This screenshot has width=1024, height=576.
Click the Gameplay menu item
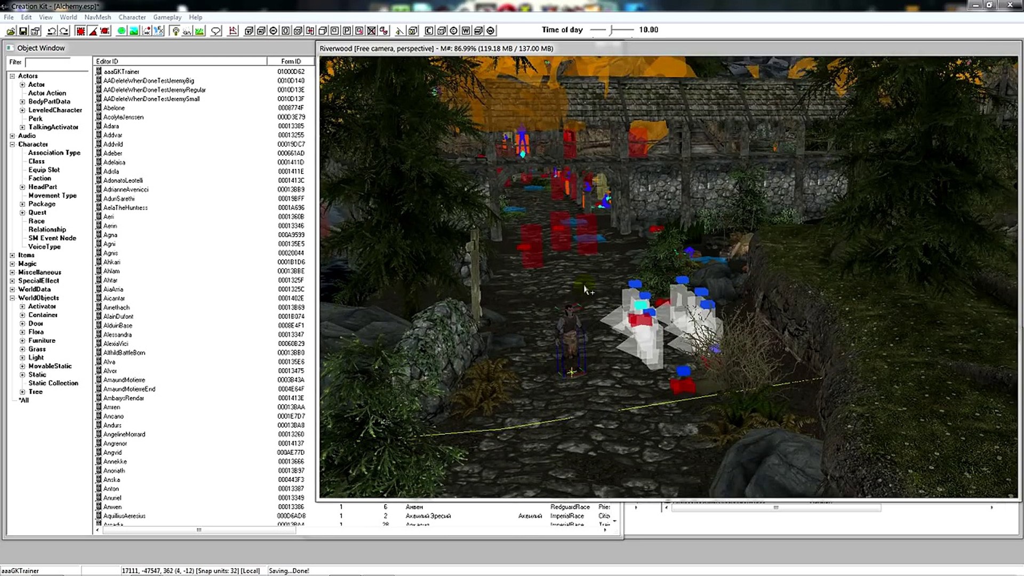[167, 17]
